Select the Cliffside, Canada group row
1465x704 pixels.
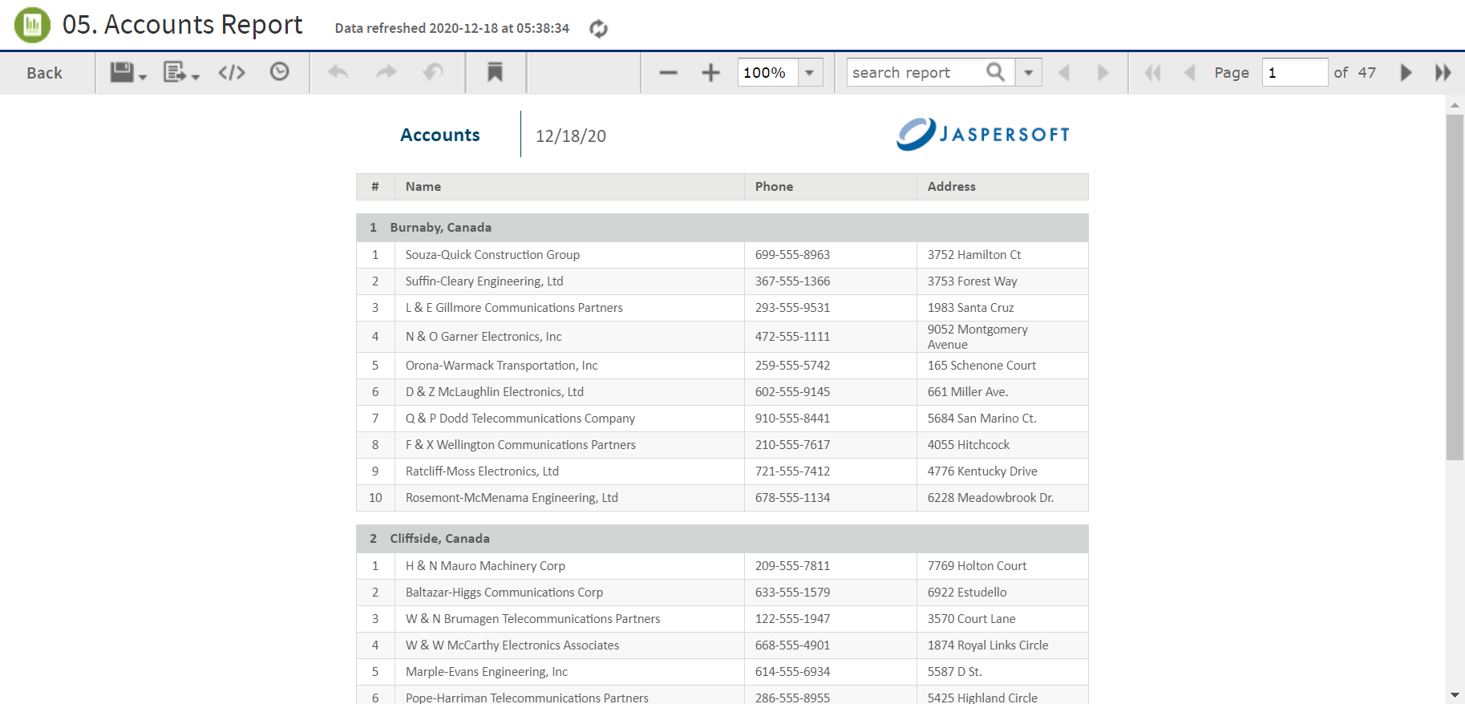(x=722, y=539)
